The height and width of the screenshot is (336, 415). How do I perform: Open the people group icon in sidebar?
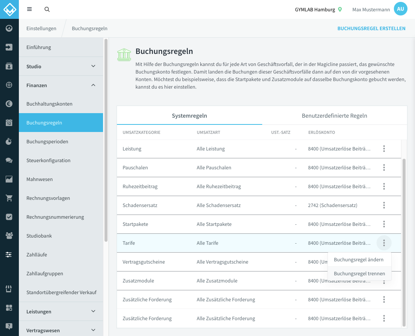pyautogui.click(x=9, y=235)
